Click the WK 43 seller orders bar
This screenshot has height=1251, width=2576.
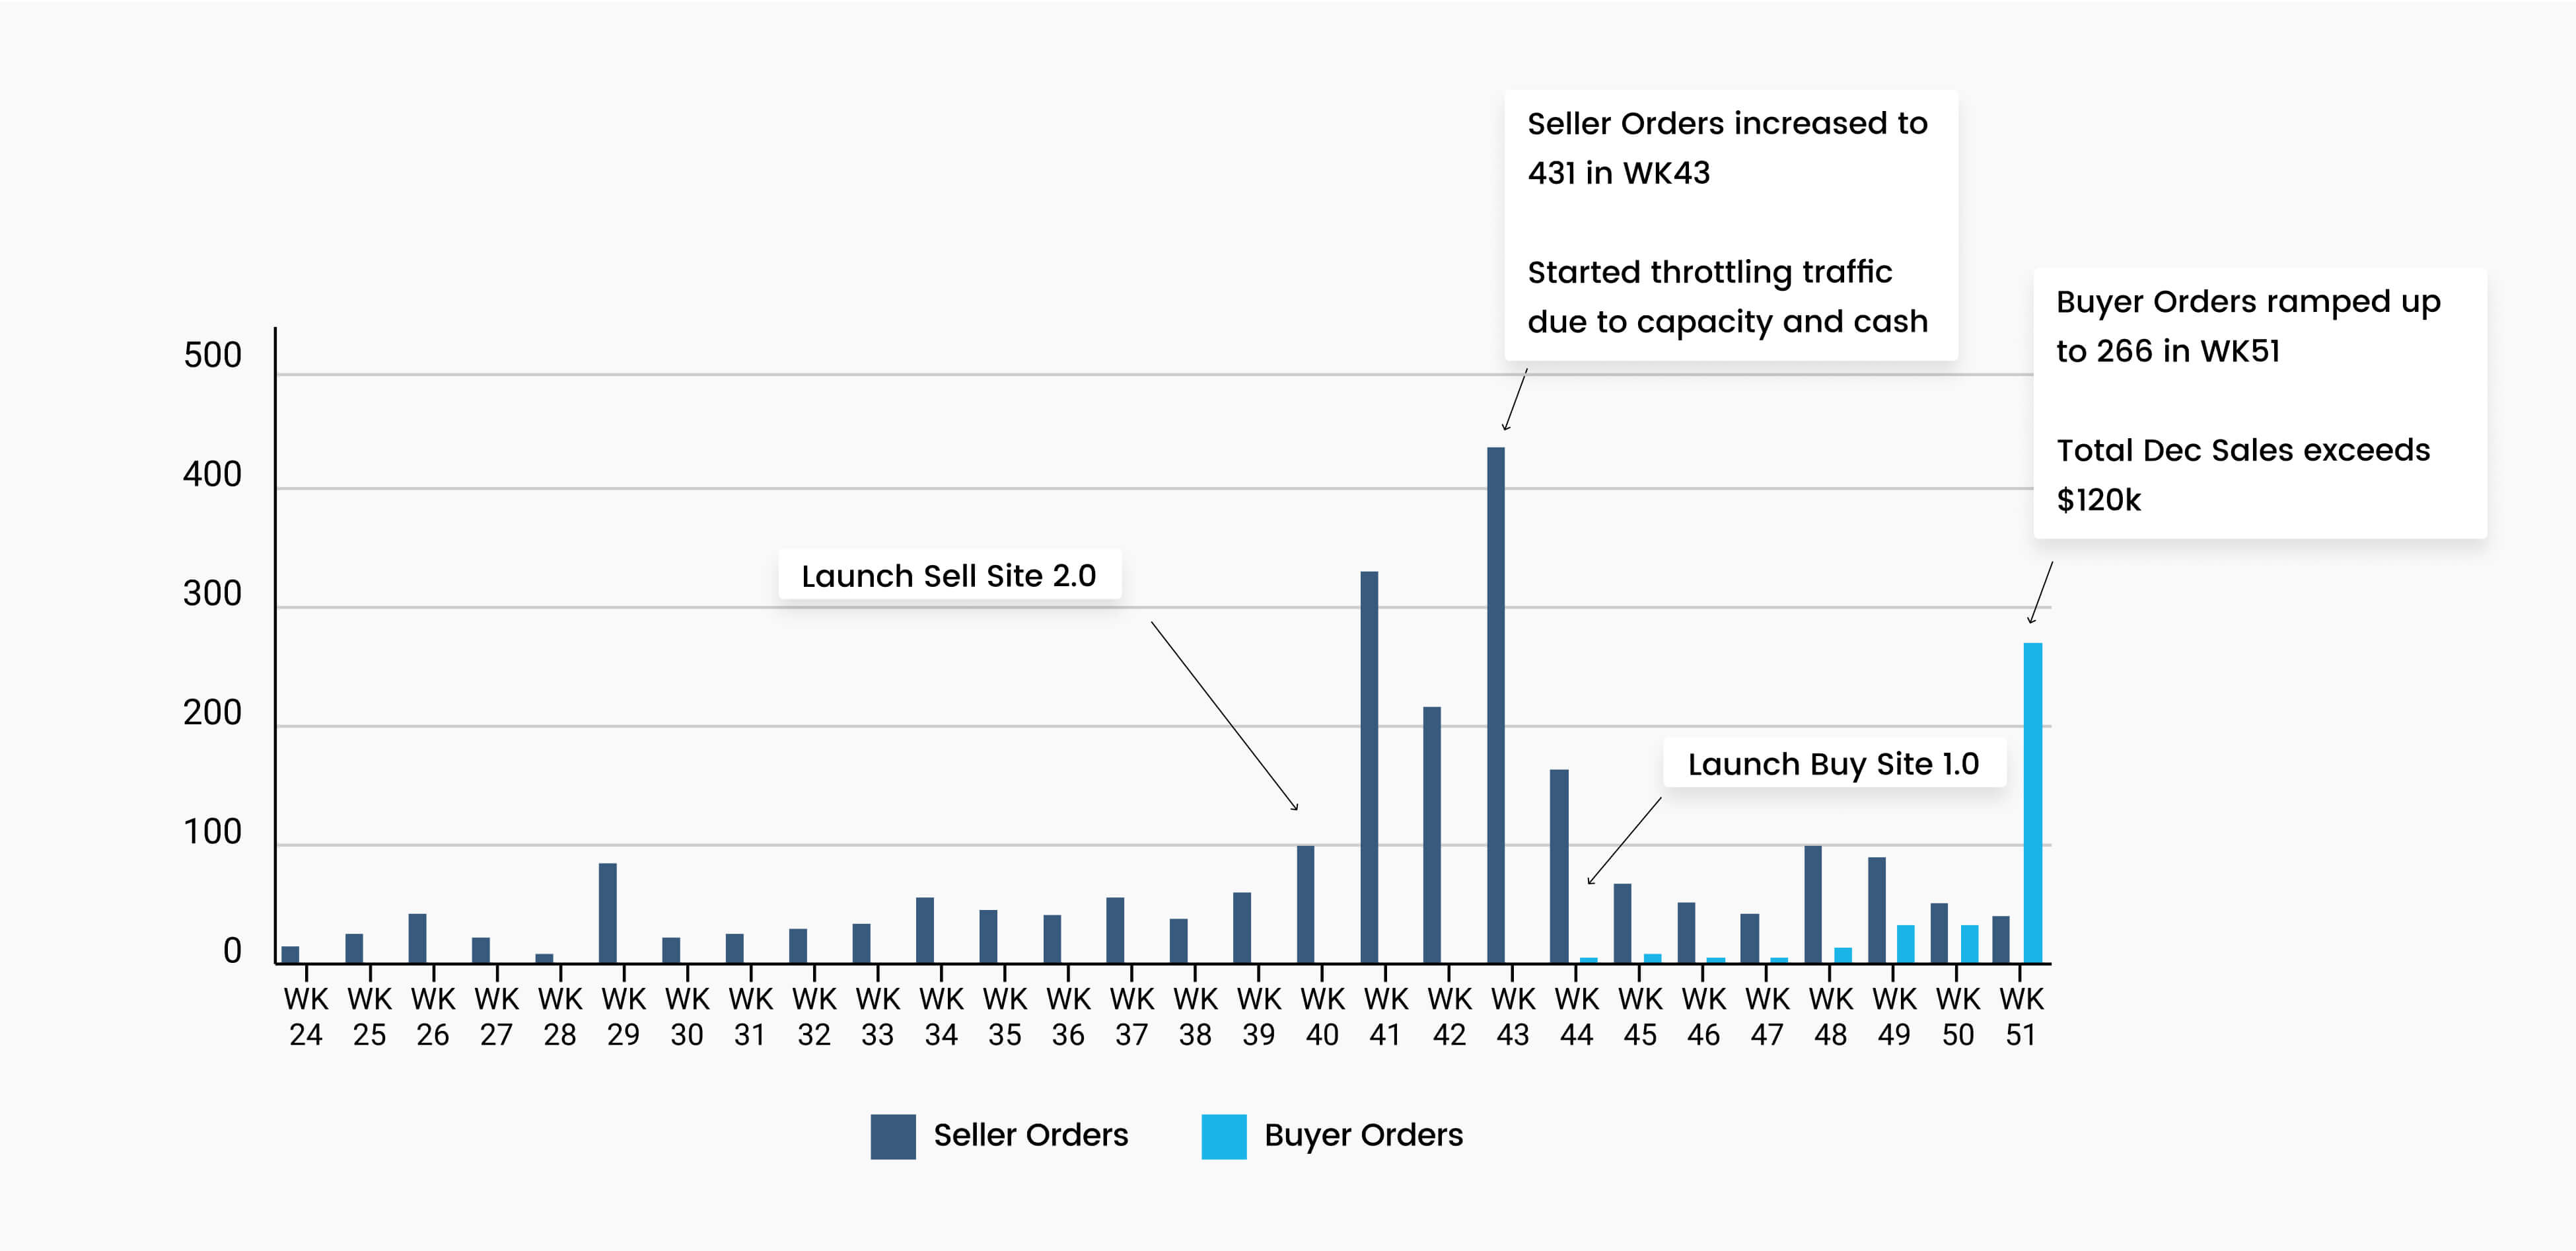(1495, 704)
